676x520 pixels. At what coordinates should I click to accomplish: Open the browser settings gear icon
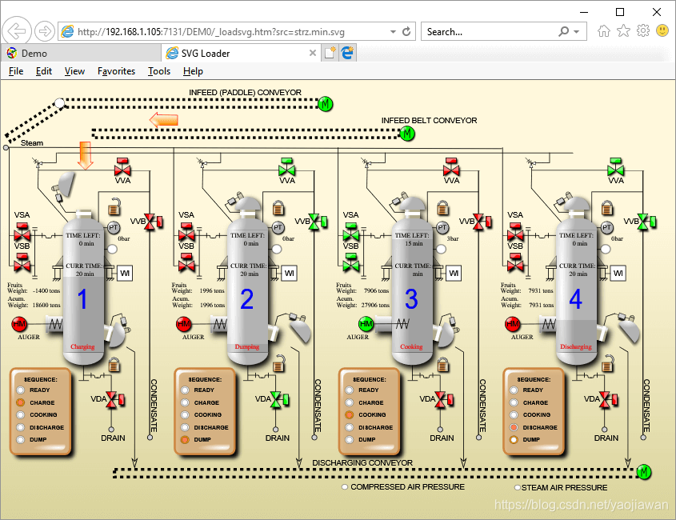point(643,31)
